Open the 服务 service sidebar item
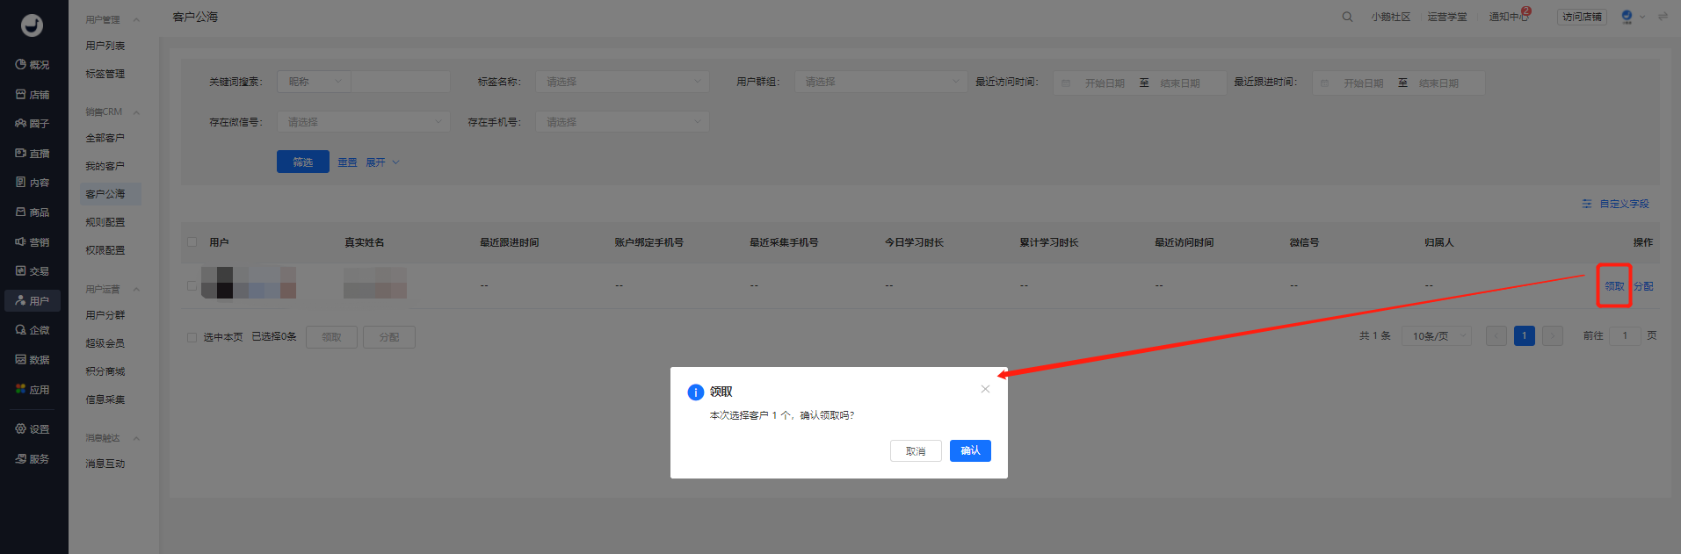This screenshot has width=1681, height=554. tap(33, 459)
